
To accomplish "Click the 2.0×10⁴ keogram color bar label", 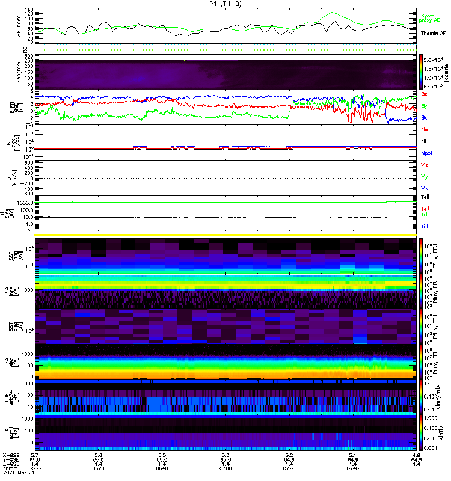I will 433,60.
